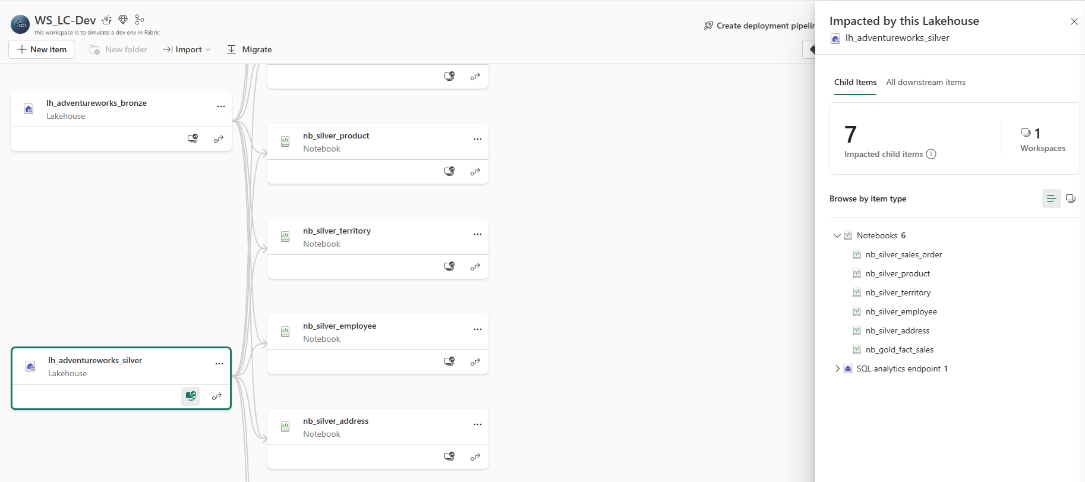This screenshot has width=1085, height=482.
Task: Click source control icon next to workspace name
Action: pyautogui.click(x=140, y=20)
